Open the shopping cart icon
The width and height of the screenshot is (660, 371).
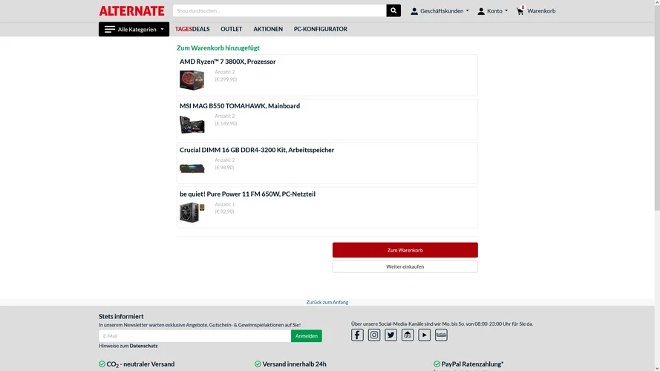tap(520, 11)
